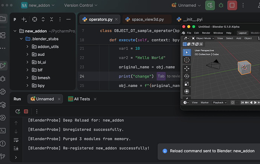This screenshot has height=164, width=260.
Task: Open Blender File menu
Action: pyautogui.click(x=189, y=33)
